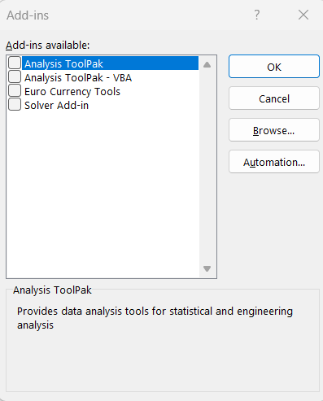Enable the Analysis ToolPak - VBA checkbox
The height and width of the screenshot is (401, 323).
15,76
